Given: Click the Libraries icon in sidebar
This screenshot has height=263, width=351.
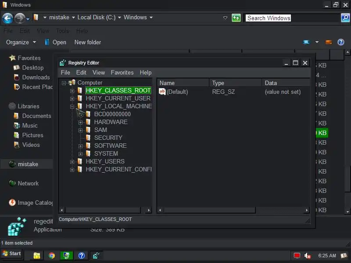Looking at the screenshot, I should [x=12, y=106].
